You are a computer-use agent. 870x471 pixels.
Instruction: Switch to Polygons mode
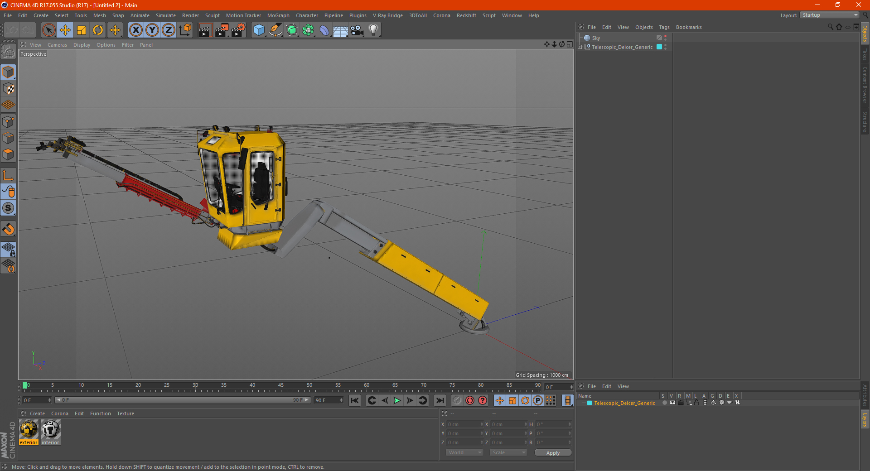[x=8, y=154]
